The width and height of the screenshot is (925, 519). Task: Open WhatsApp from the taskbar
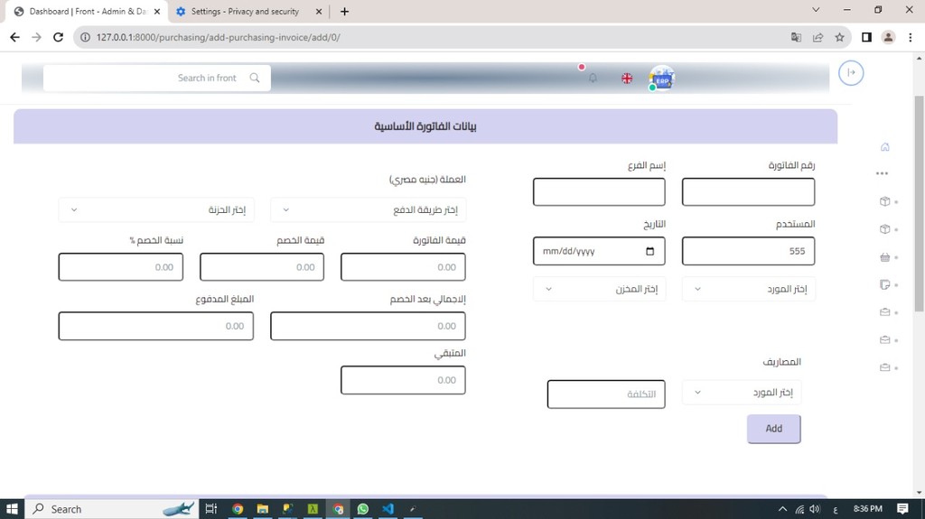(x=363, y=508)
